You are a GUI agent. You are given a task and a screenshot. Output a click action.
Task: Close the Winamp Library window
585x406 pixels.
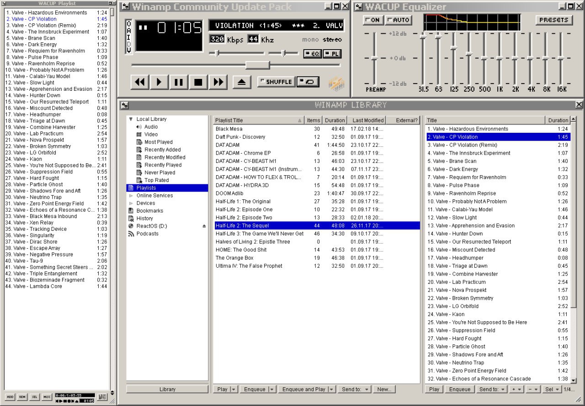(x=579, y=105)
